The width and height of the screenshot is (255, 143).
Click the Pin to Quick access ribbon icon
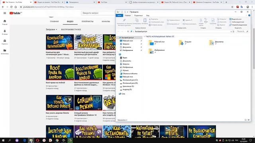coord(124,20)
